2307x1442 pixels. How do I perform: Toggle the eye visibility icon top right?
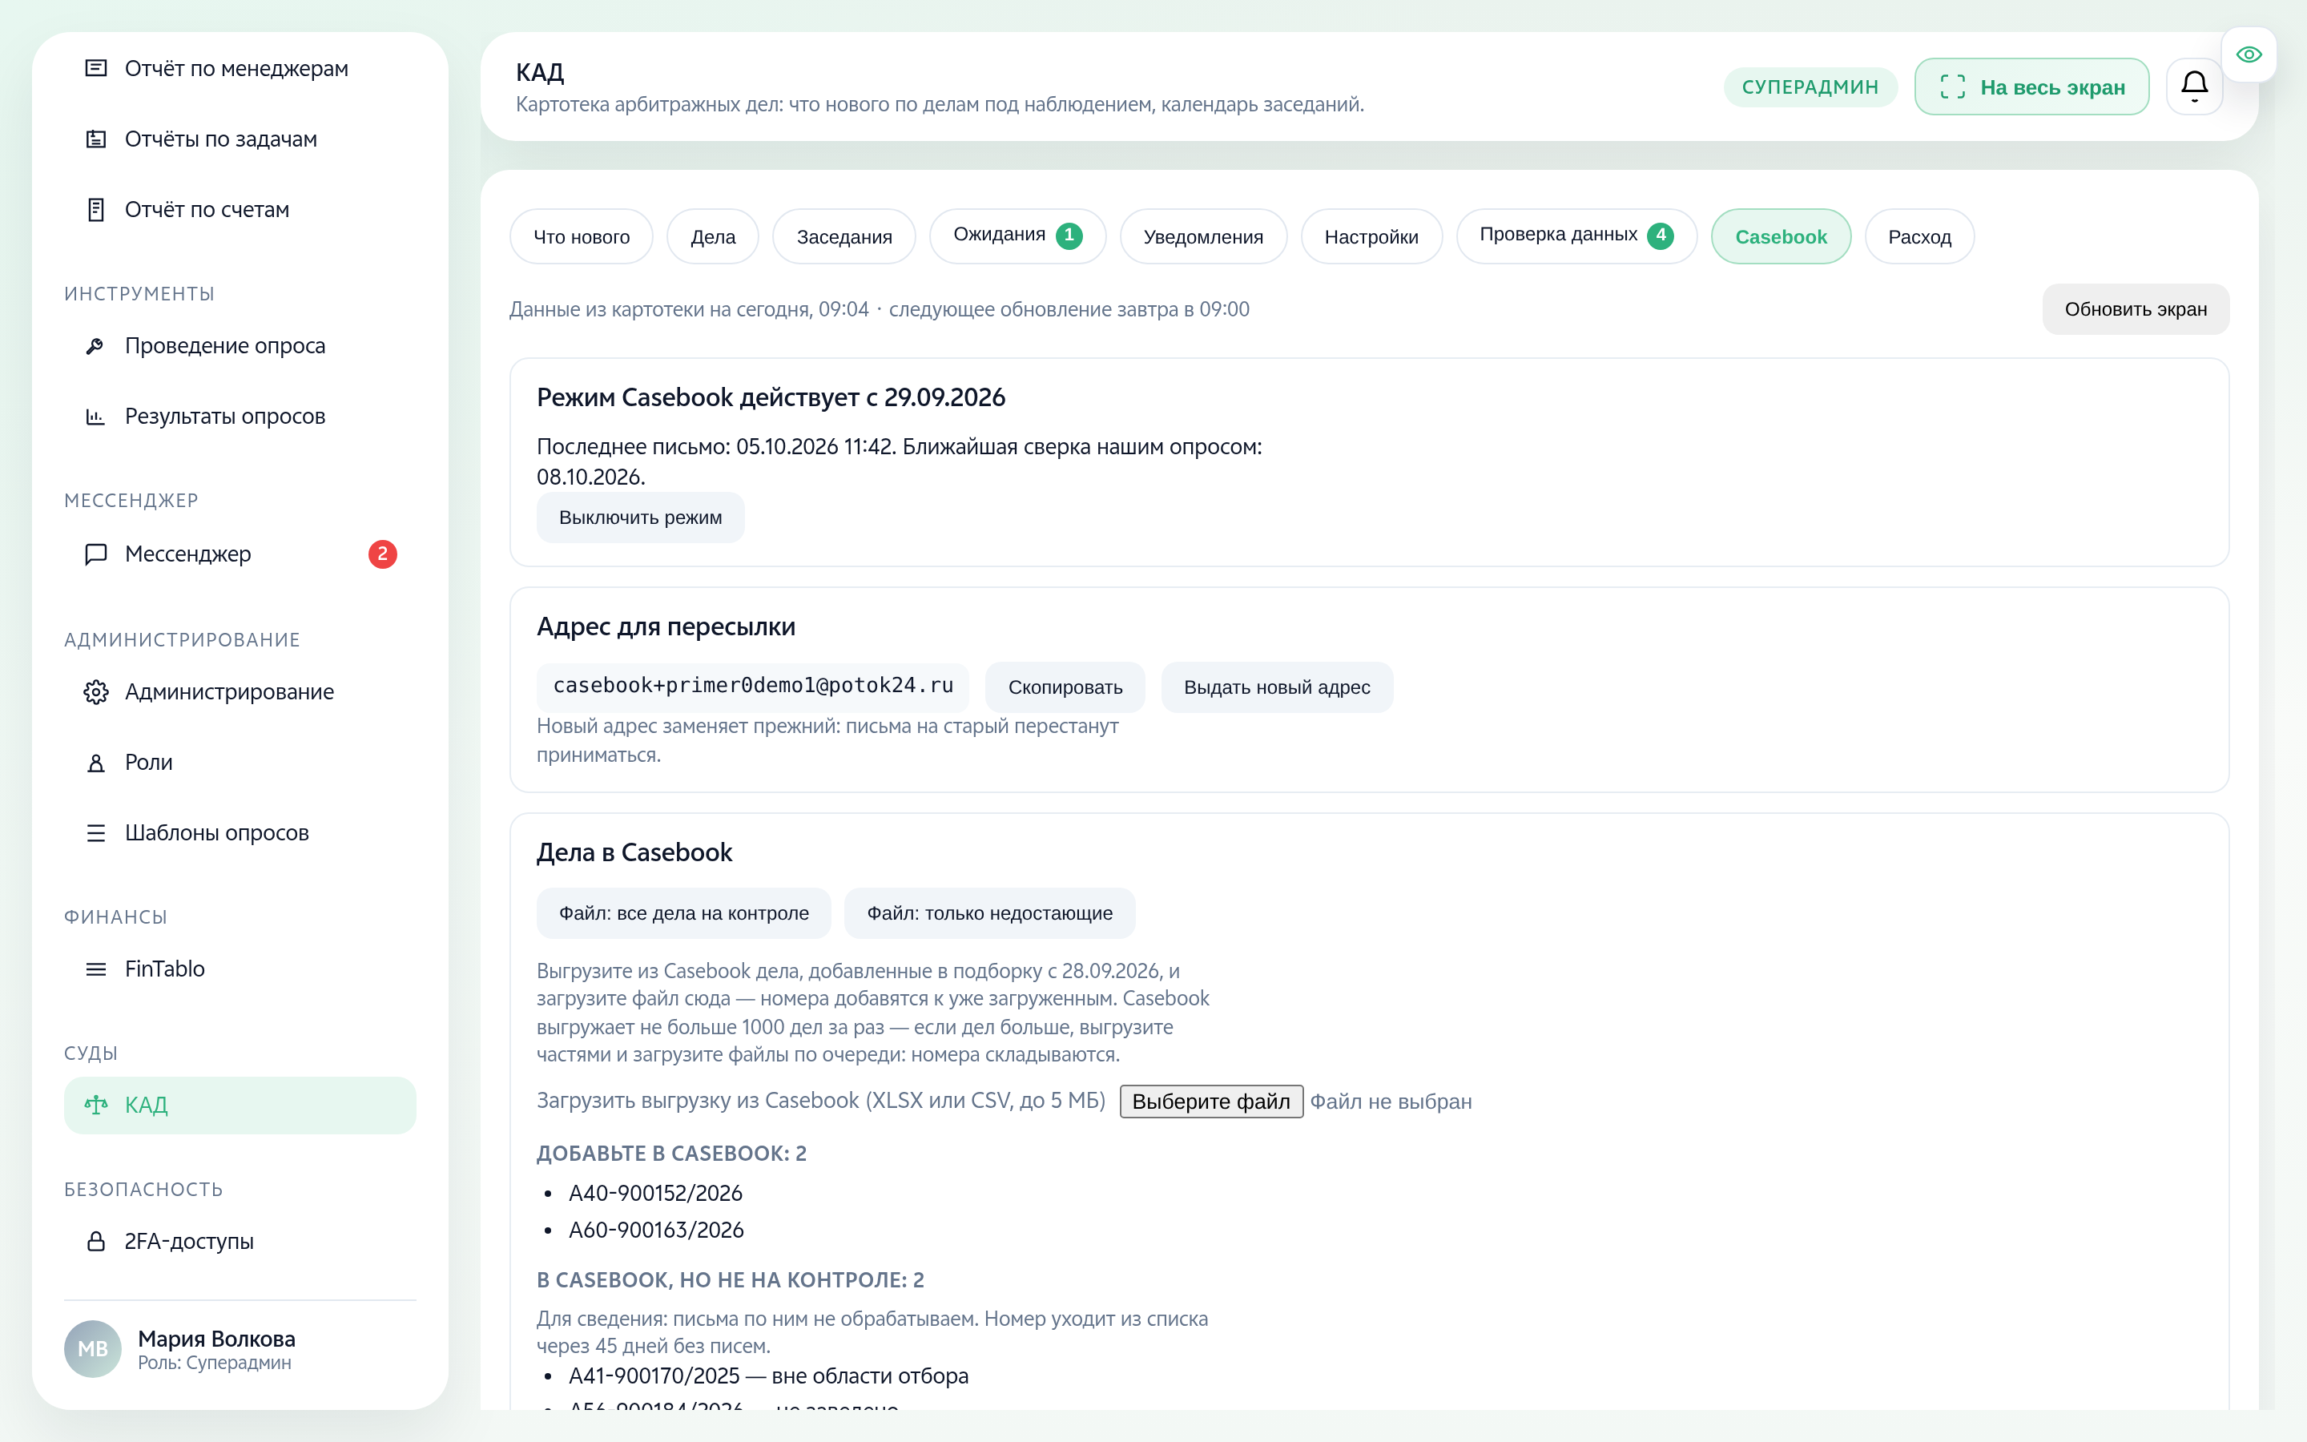coord(2249,54)
